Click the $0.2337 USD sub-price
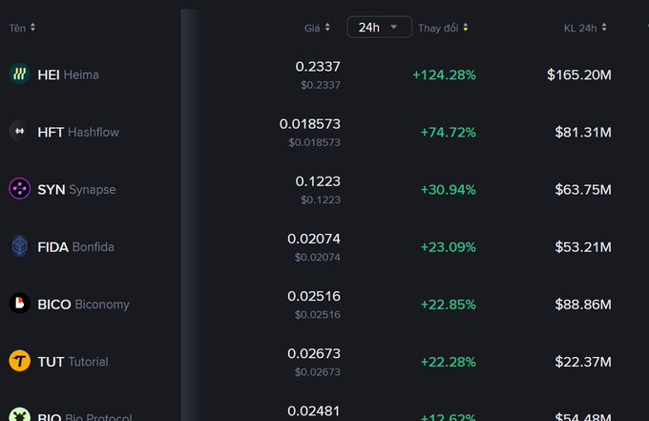649x421 pixels. (x=321, y=85)
